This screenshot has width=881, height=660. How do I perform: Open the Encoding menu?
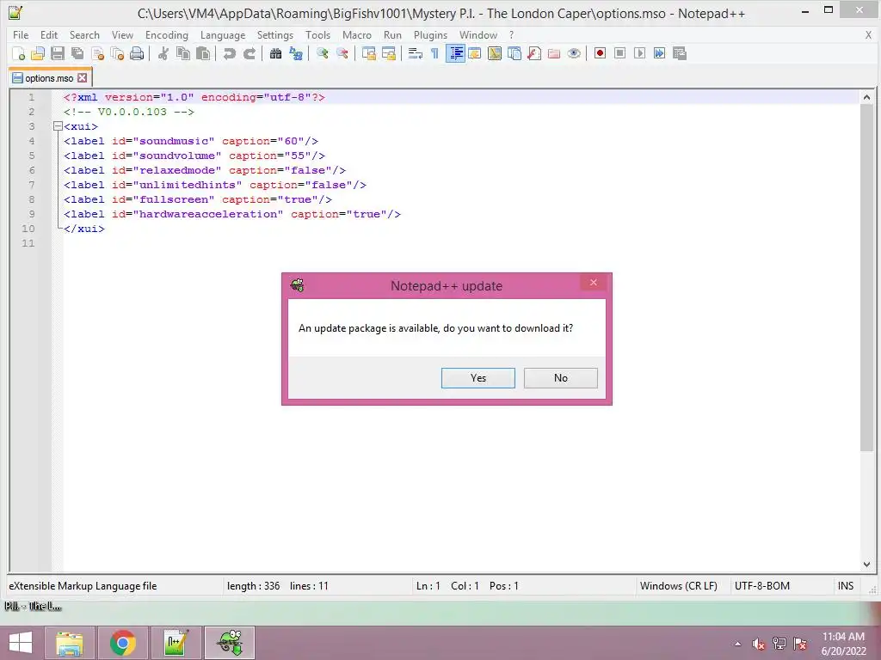[167, 34]
